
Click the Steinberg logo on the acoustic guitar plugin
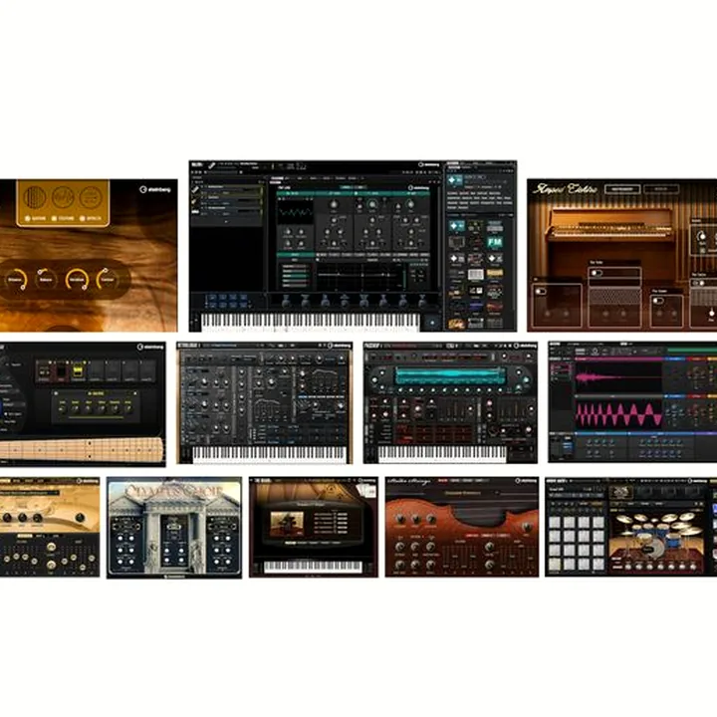(x=155, y=189)
